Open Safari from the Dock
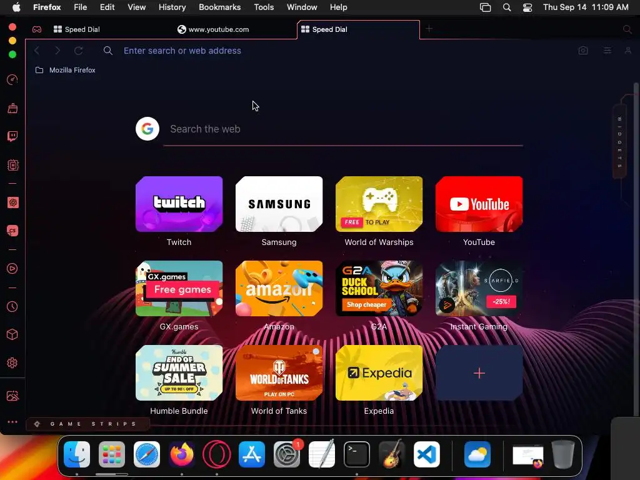Viewport: 640px width, 480px height. click(x=147, y=454)
